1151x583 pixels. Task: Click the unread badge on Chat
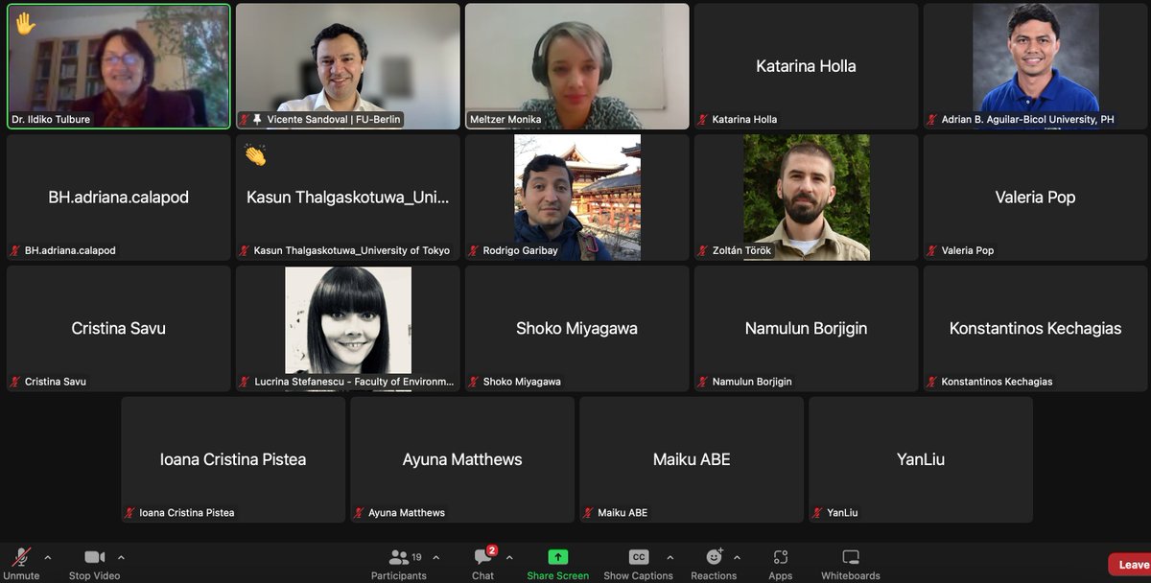pyautogui.click(x=492, y=550)
